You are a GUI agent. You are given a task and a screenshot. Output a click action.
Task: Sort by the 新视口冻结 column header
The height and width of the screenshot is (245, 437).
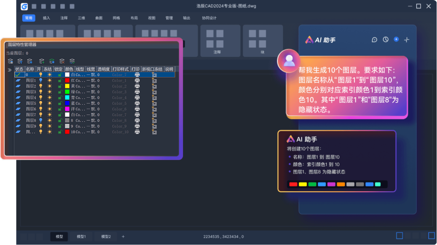coord(152,69)
